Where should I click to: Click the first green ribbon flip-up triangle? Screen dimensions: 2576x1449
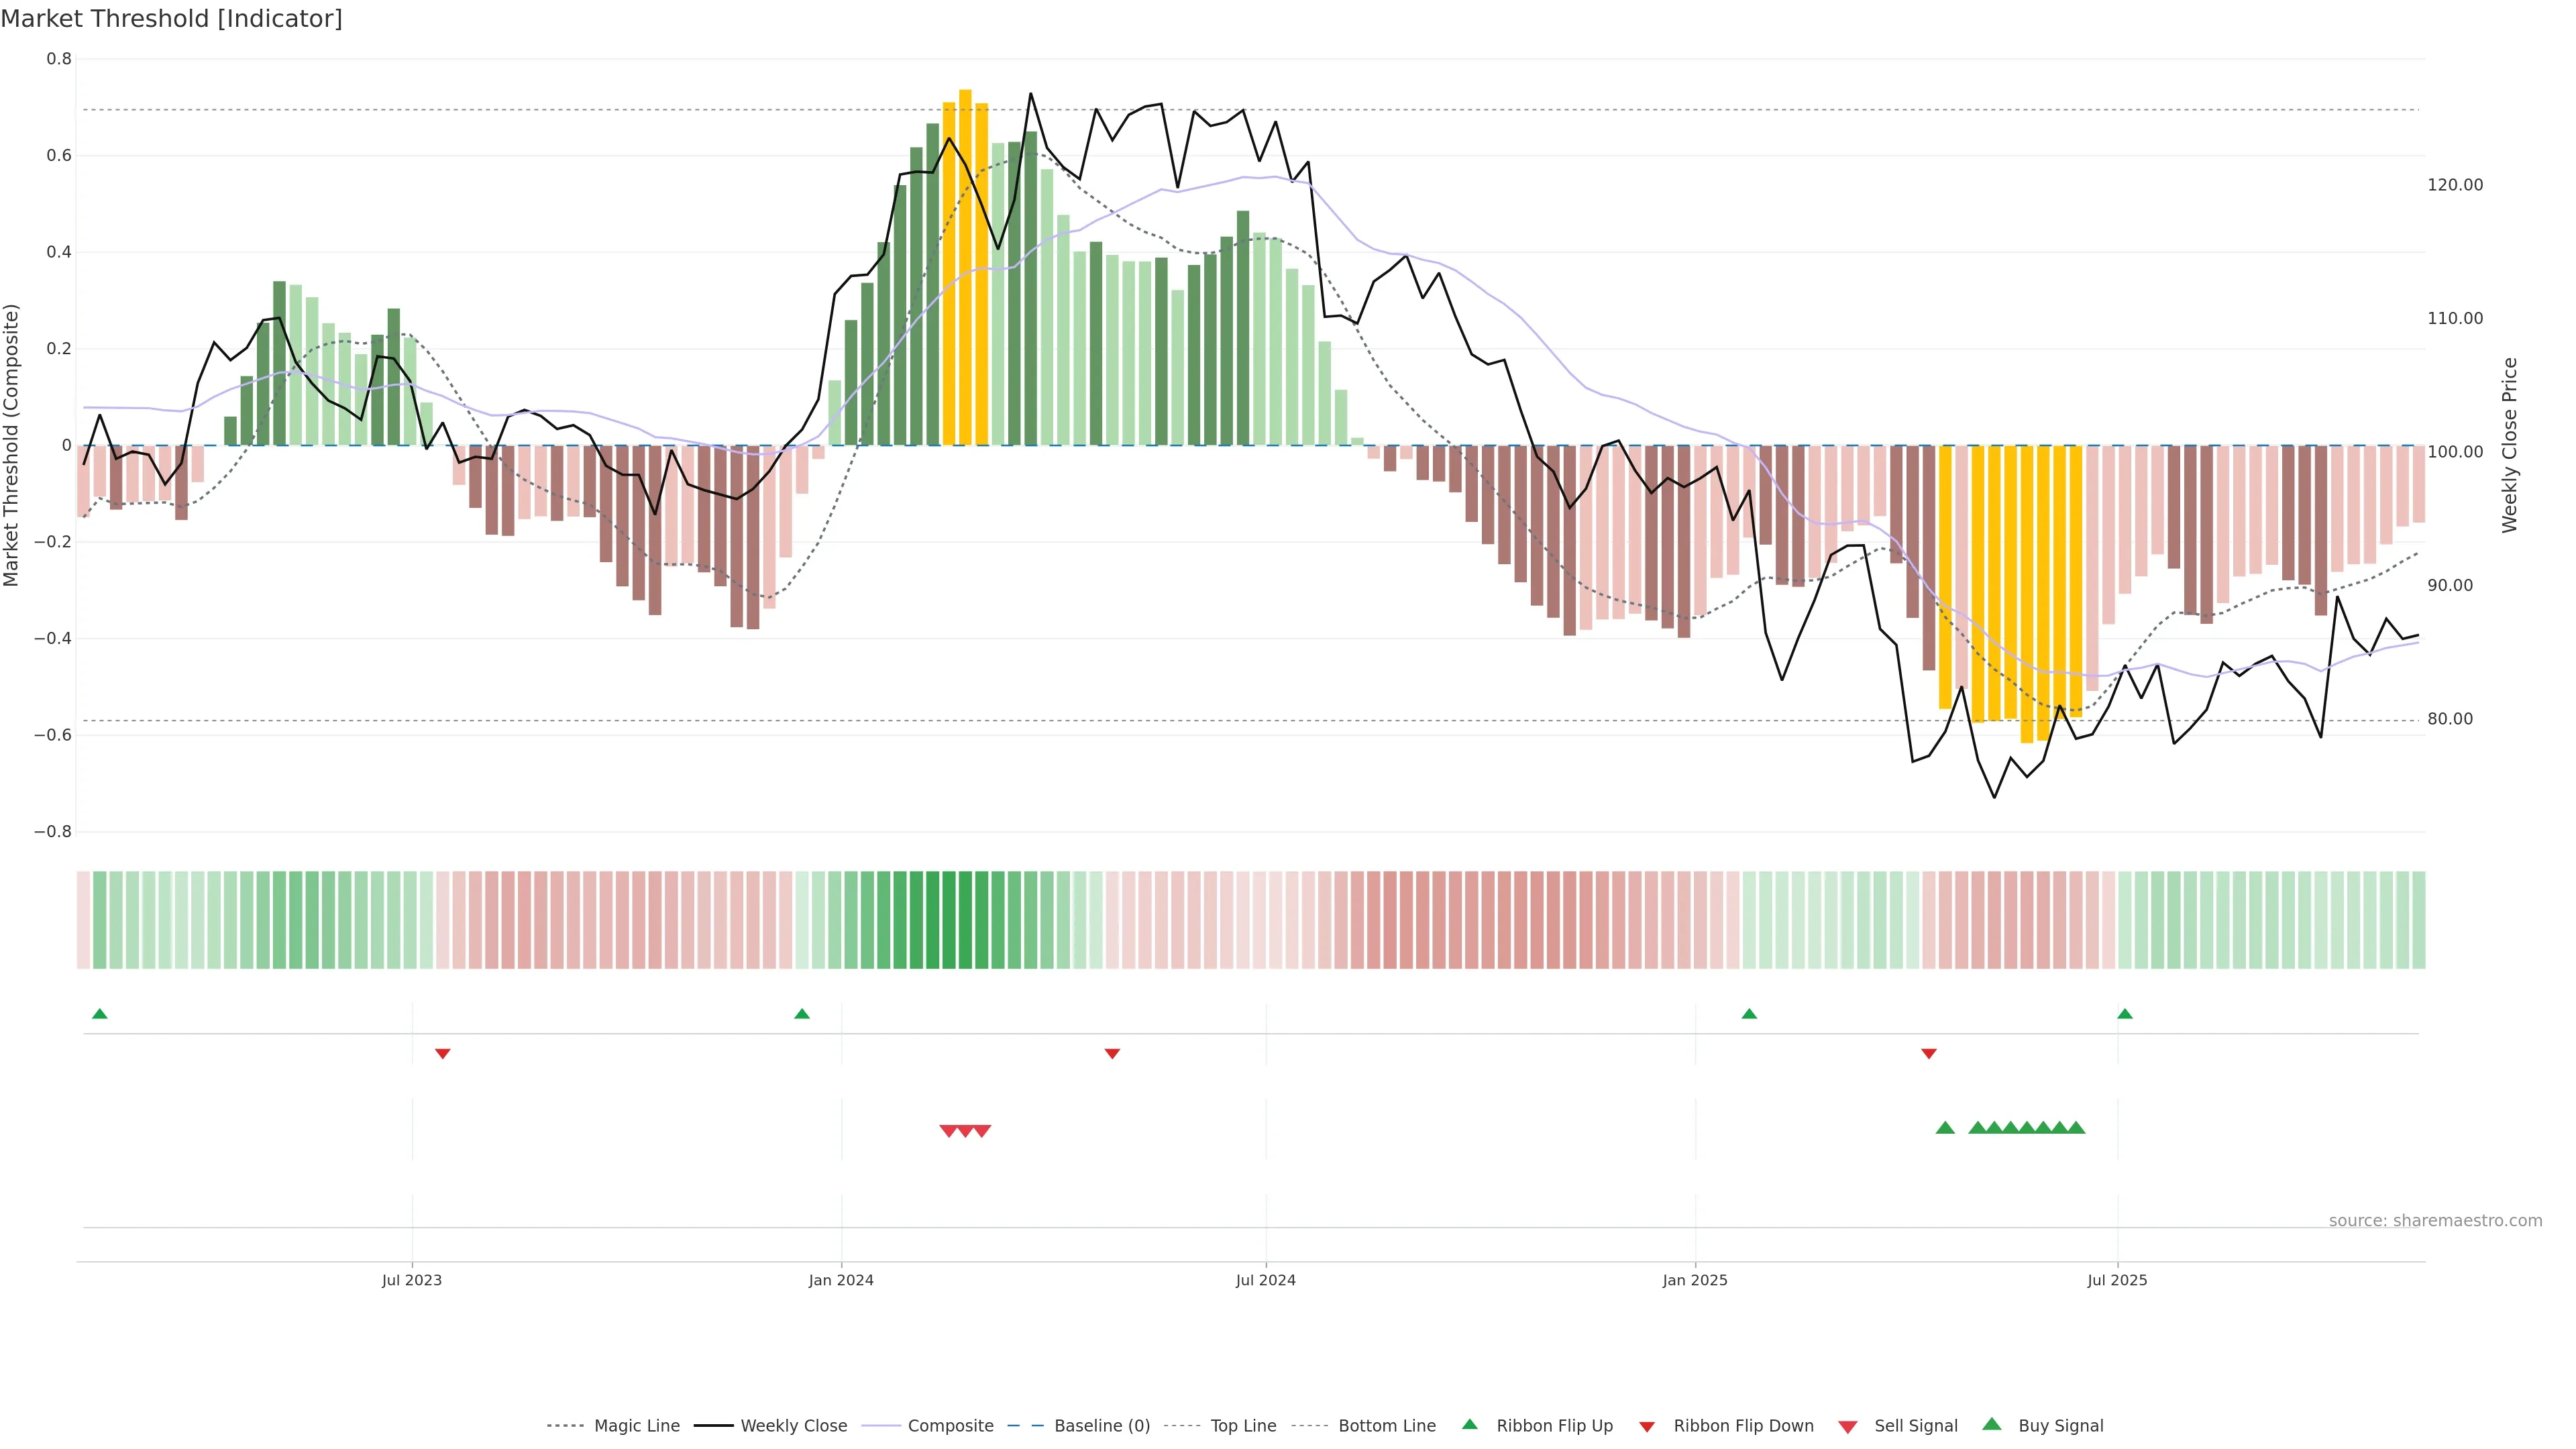tap(99, 1014)
